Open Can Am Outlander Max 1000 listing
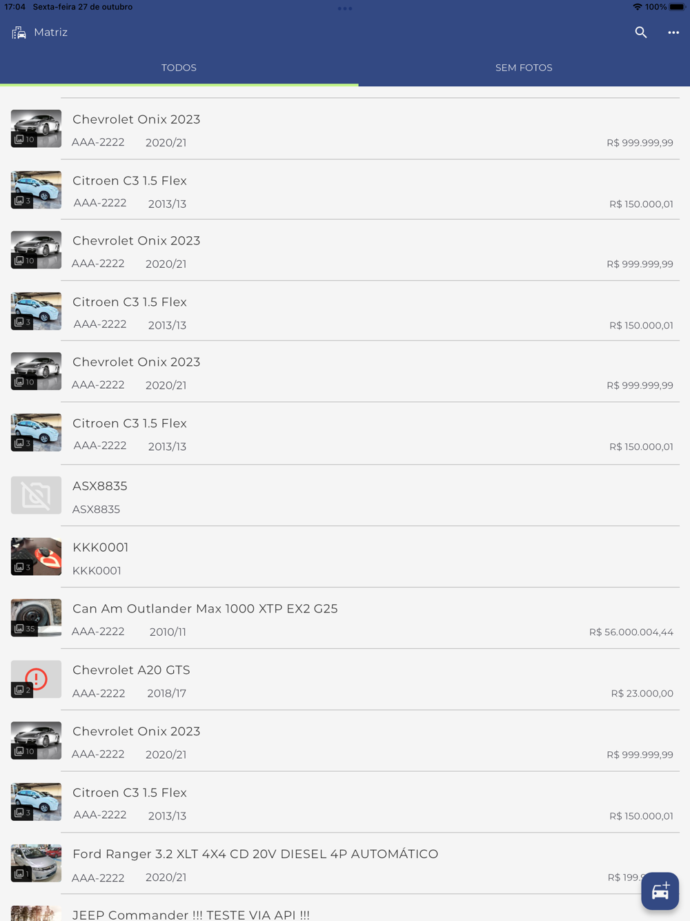 pos(345,619)
